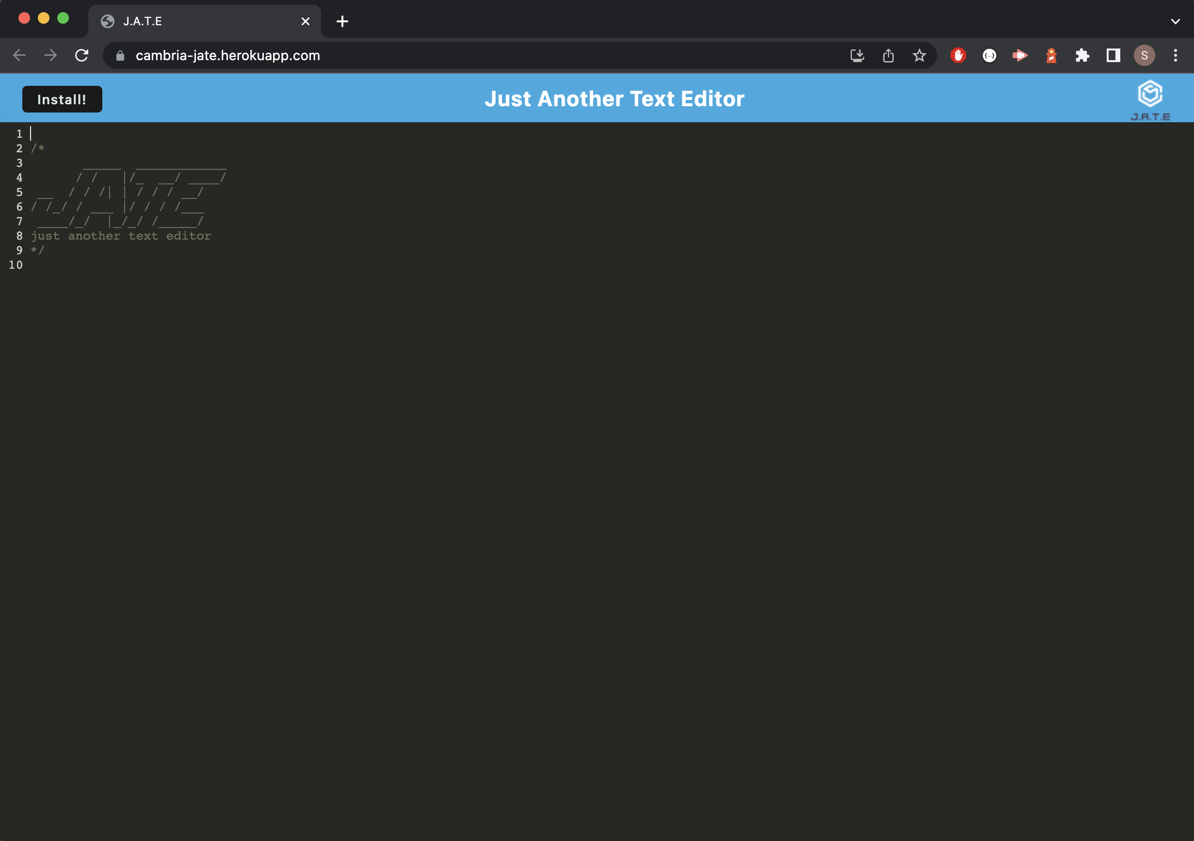
Task: Open the tab search chevron
Action: pos(1174,21)
